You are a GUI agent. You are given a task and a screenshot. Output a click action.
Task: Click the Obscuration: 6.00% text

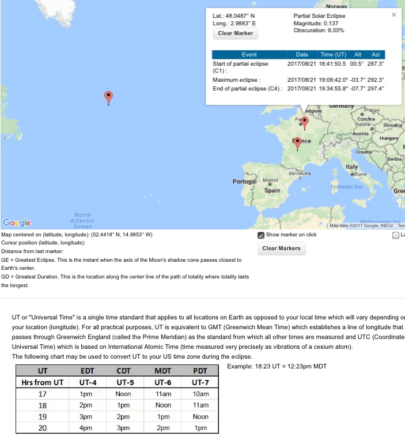[x=319, y=31]
